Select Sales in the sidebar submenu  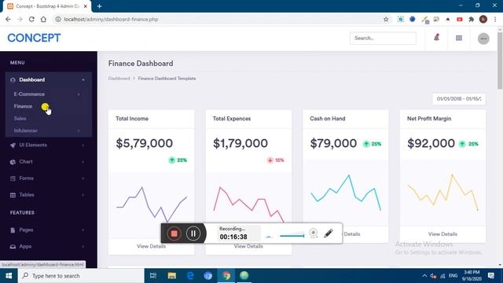tap(20, 119)
